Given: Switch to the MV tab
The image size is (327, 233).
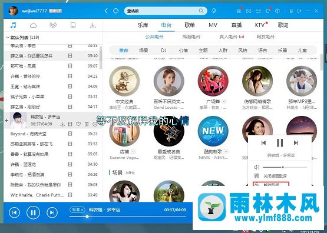Looking at the screenshot, I should point(213,25).
